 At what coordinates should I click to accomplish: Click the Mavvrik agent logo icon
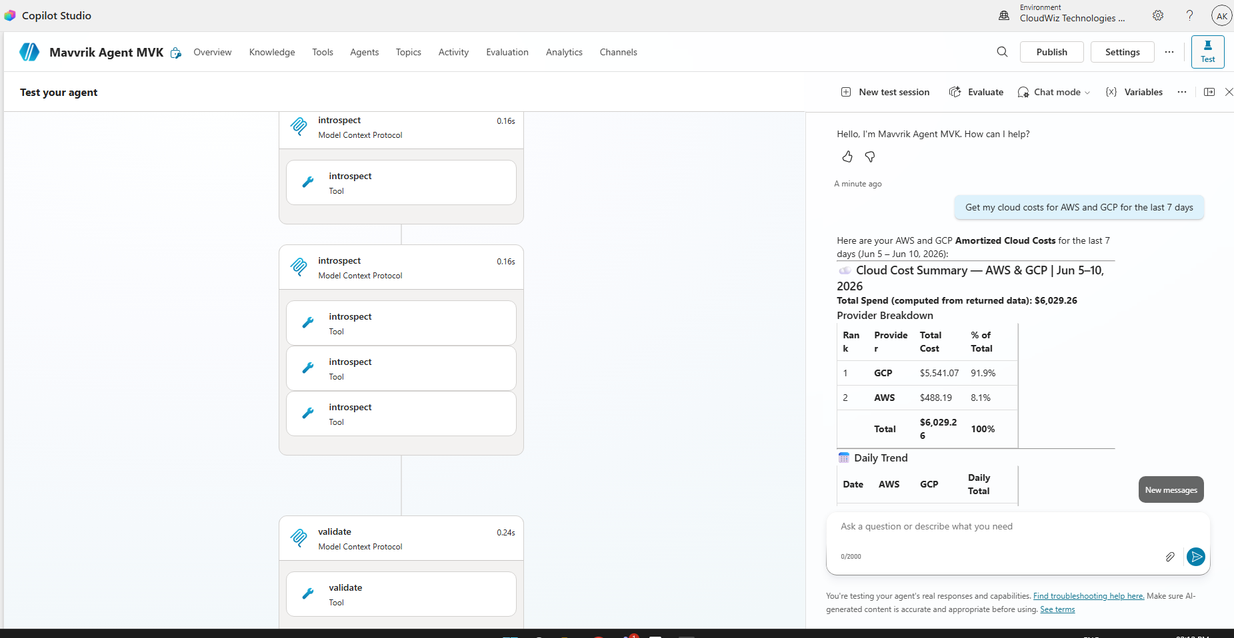coord(29,52)
